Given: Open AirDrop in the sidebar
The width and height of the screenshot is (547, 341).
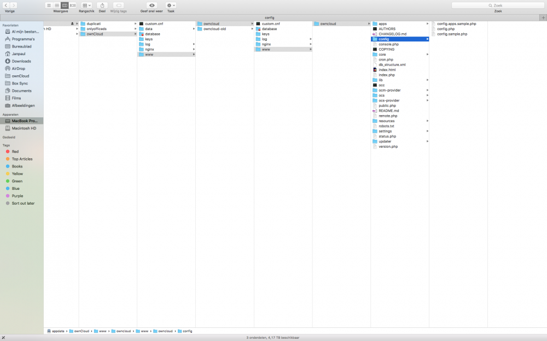Looking at the screenshot, I should pos(22,69).
